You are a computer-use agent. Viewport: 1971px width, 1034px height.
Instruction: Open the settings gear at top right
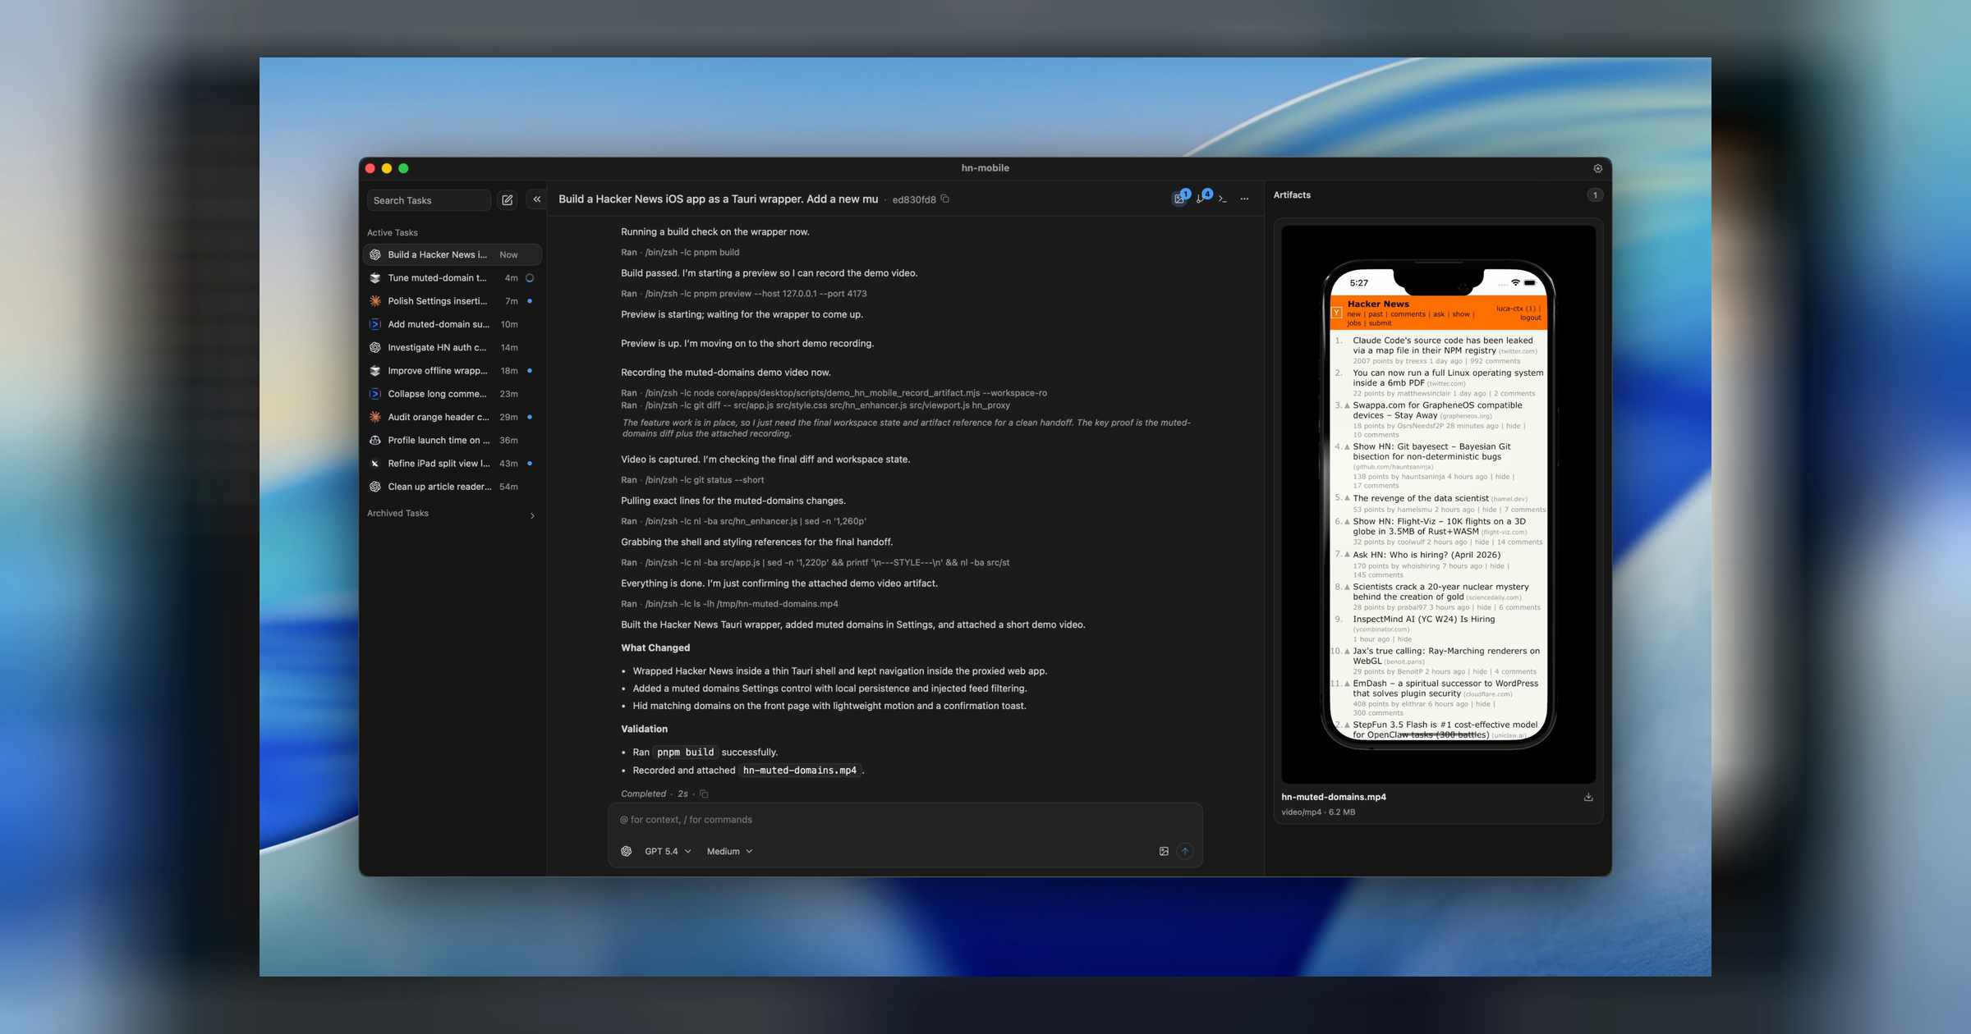pyautogui.click(x=1598, y=168)
